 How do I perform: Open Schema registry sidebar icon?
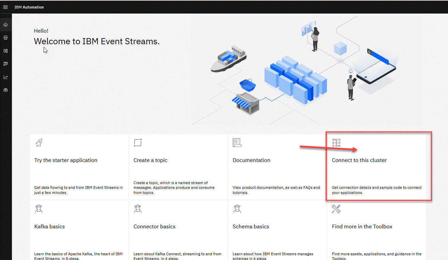tap(5, 51)
